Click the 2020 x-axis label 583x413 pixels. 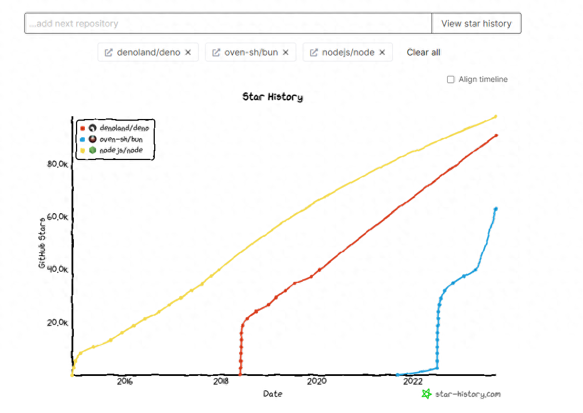point(317,381)
